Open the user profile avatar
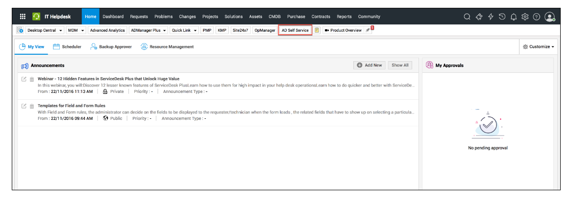The image size is (569, 202). coord(550,17)
